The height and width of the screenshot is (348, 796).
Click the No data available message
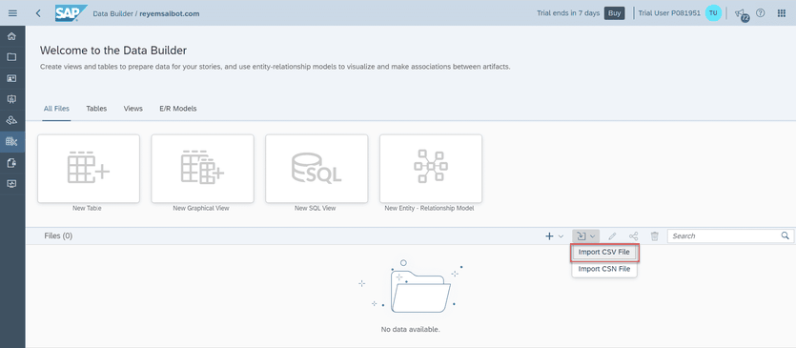pyautogui.click(x=410, y=330)
